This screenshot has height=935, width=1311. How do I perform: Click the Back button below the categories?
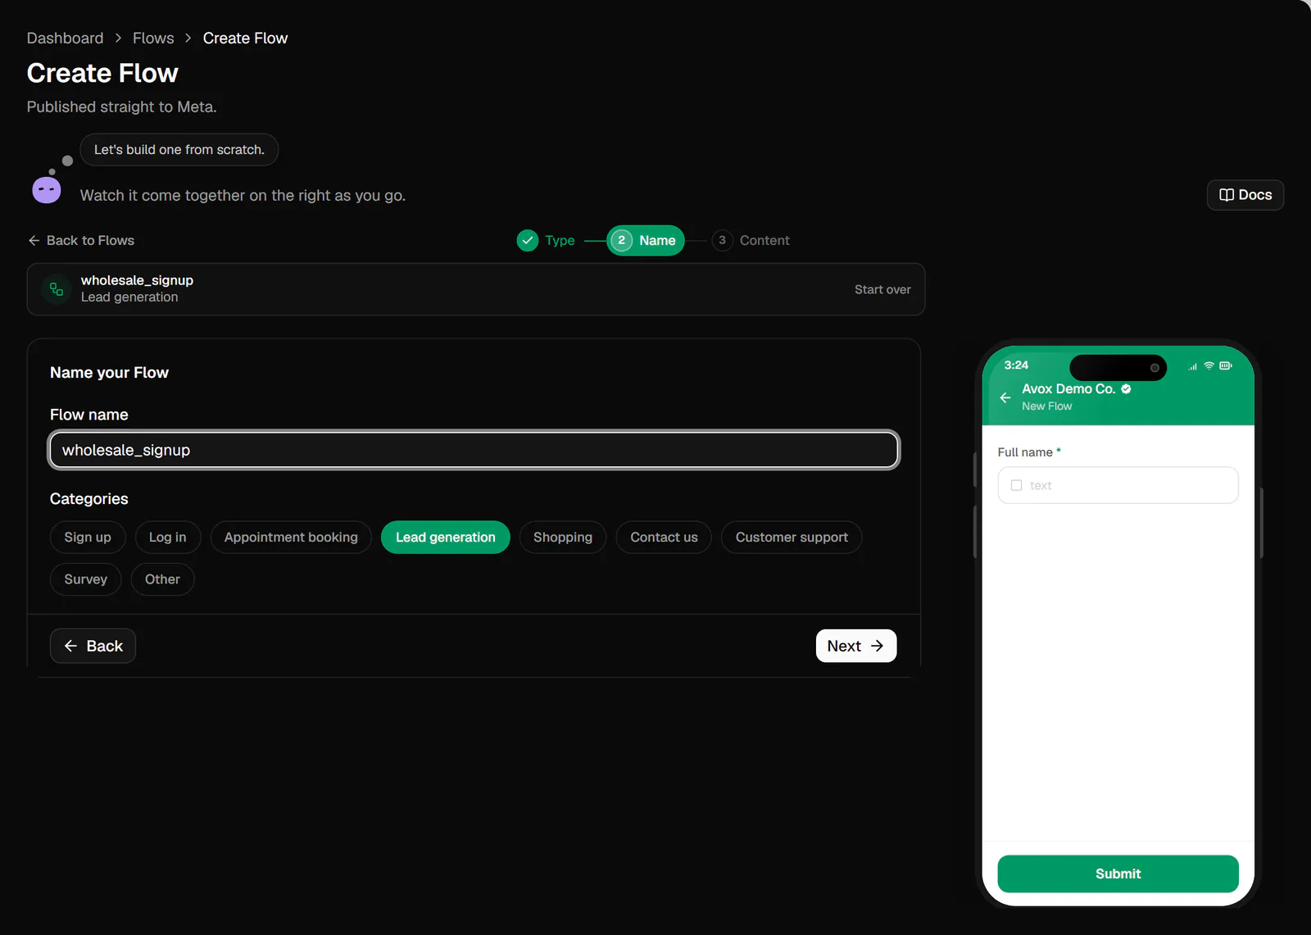coord(93,646)
